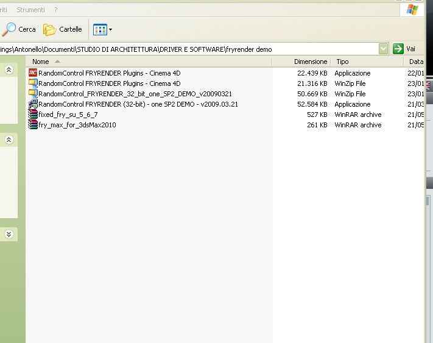Open the ? help menu
The height and width of the screenshot is (343, 433).
click(x=56, y=10)
